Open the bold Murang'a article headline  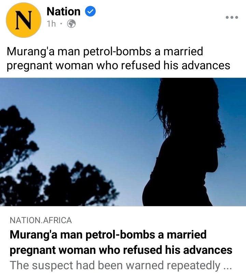click(121, 242)
